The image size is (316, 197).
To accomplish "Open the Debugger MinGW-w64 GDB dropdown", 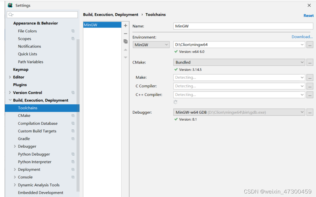I will 302,112.
